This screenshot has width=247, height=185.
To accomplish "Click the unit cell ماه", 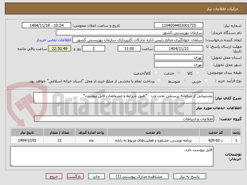I will [x=91, y=140].
